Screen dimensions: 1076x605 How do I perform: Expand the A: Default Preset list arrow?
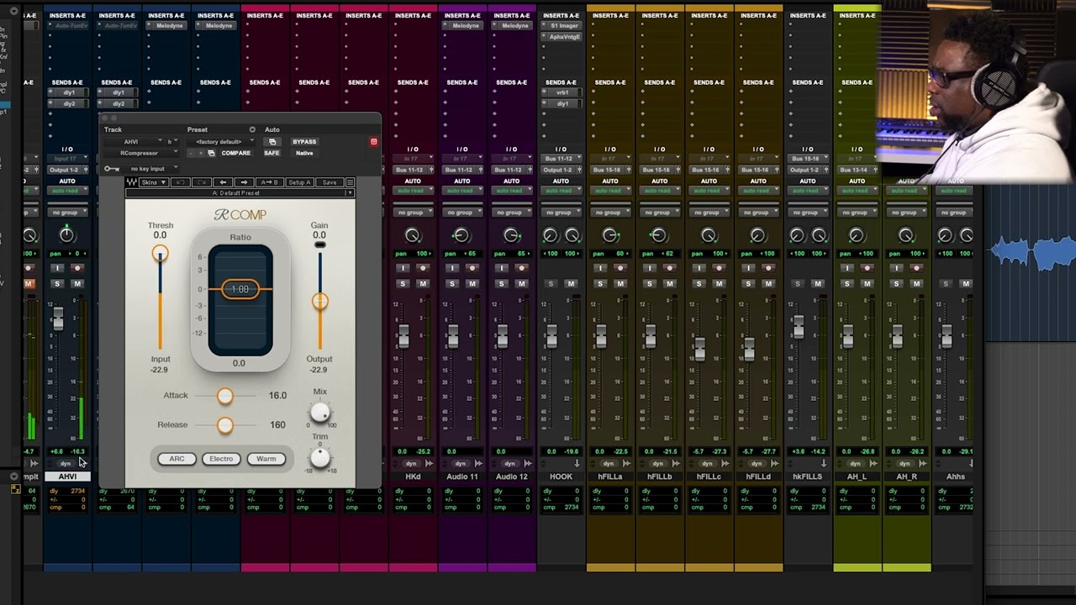351,193
